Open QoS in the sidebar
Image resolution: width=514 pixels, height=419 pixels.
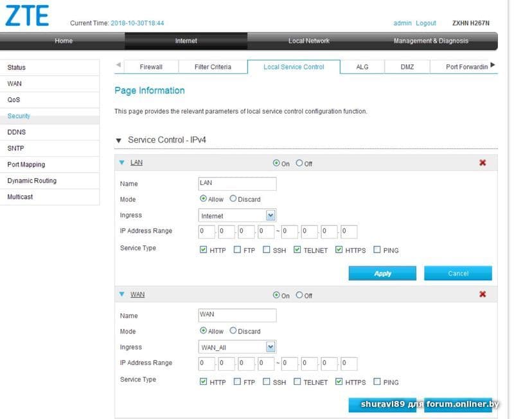pos(50,100)
